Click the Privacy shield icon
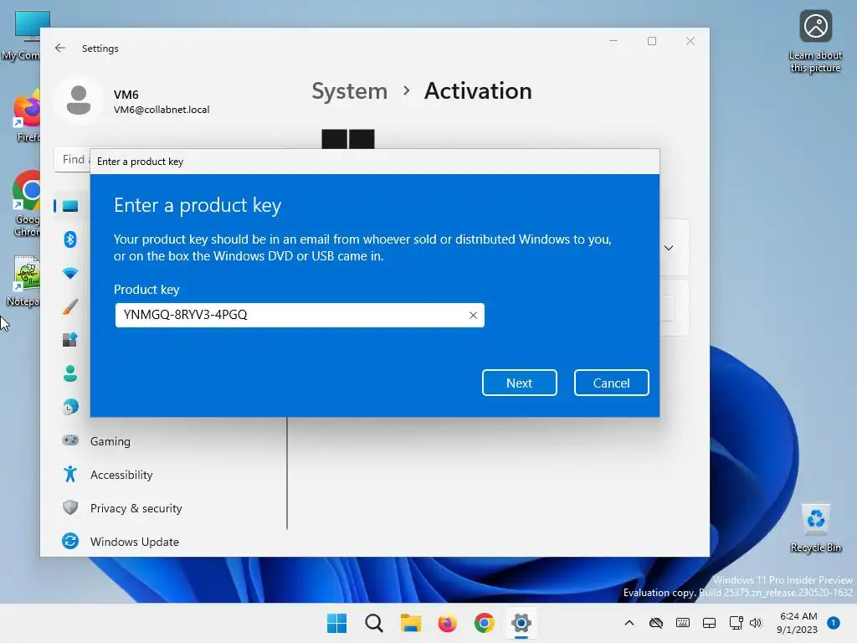Screen dimensions: 857x643 click(x=70, y=507)
